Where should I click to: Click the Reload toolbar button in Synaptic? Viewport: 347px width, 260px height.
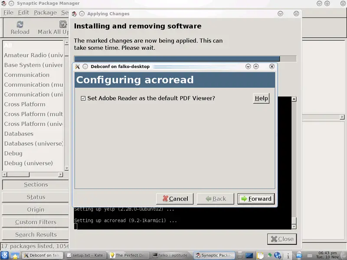click(x=20, y=28)
